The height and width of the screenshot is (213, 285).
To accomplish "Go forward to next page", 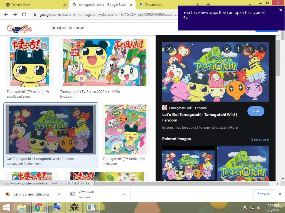I will pos(15,14).
